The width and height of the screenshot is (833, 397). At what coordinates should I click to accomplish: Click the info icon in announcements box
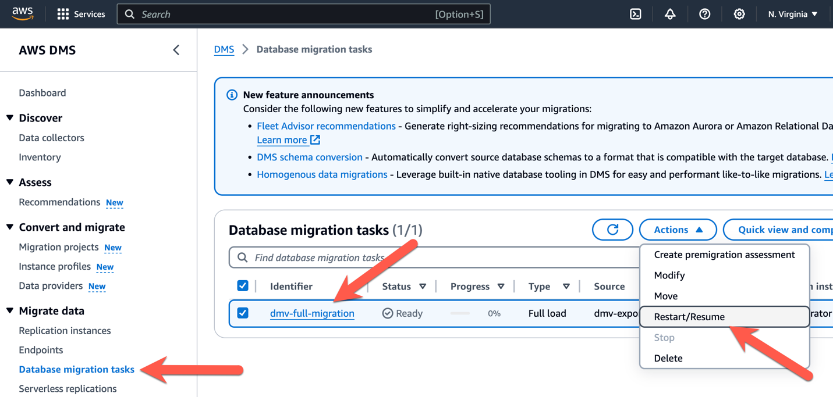(x=232, y=95)
